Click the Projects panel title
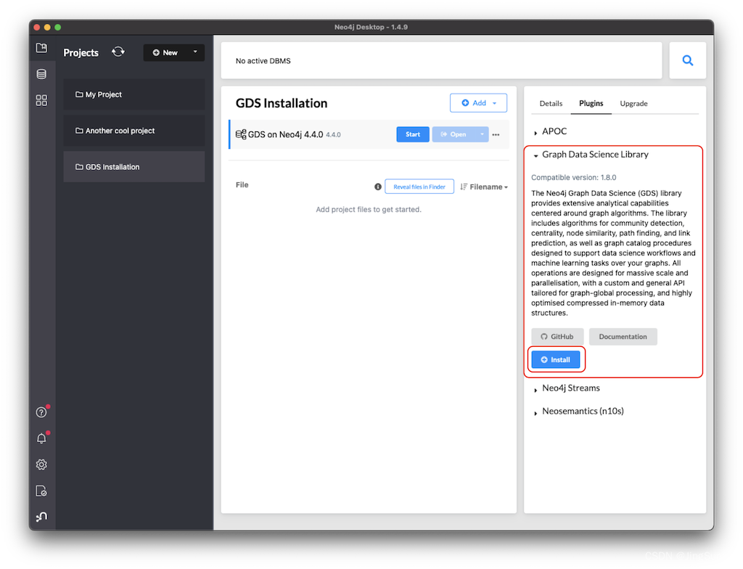Image resolution: width=743 pixels, height=569 pixels. (x=81, y=53)
